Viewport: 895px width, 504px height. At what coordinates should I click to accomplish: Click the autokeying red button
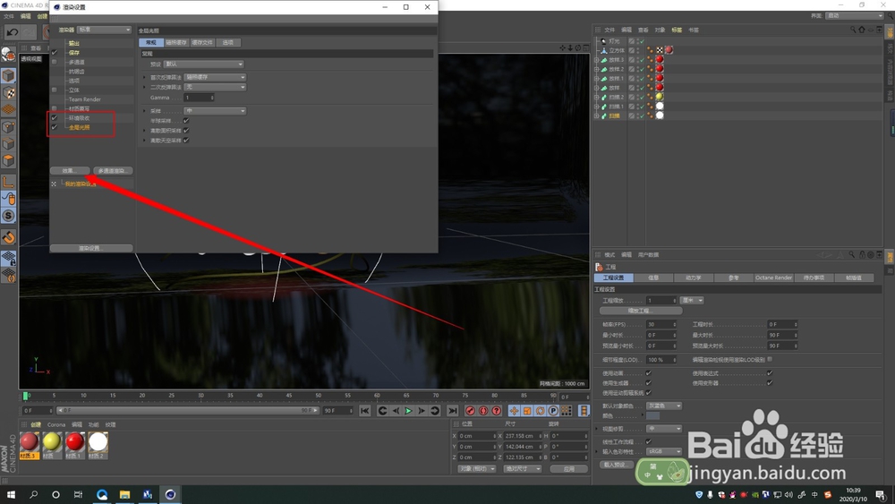[x=483, y=410]
